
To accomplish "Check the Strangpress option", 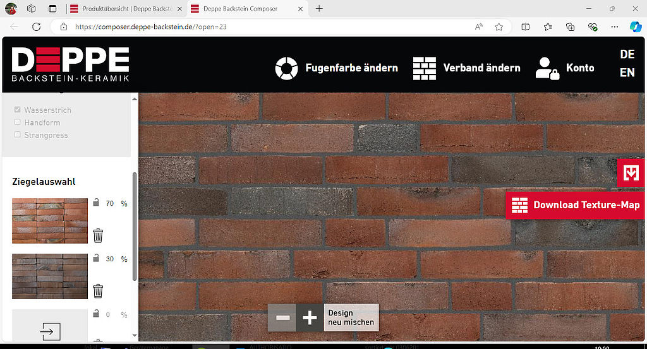I will click(18, 135).
